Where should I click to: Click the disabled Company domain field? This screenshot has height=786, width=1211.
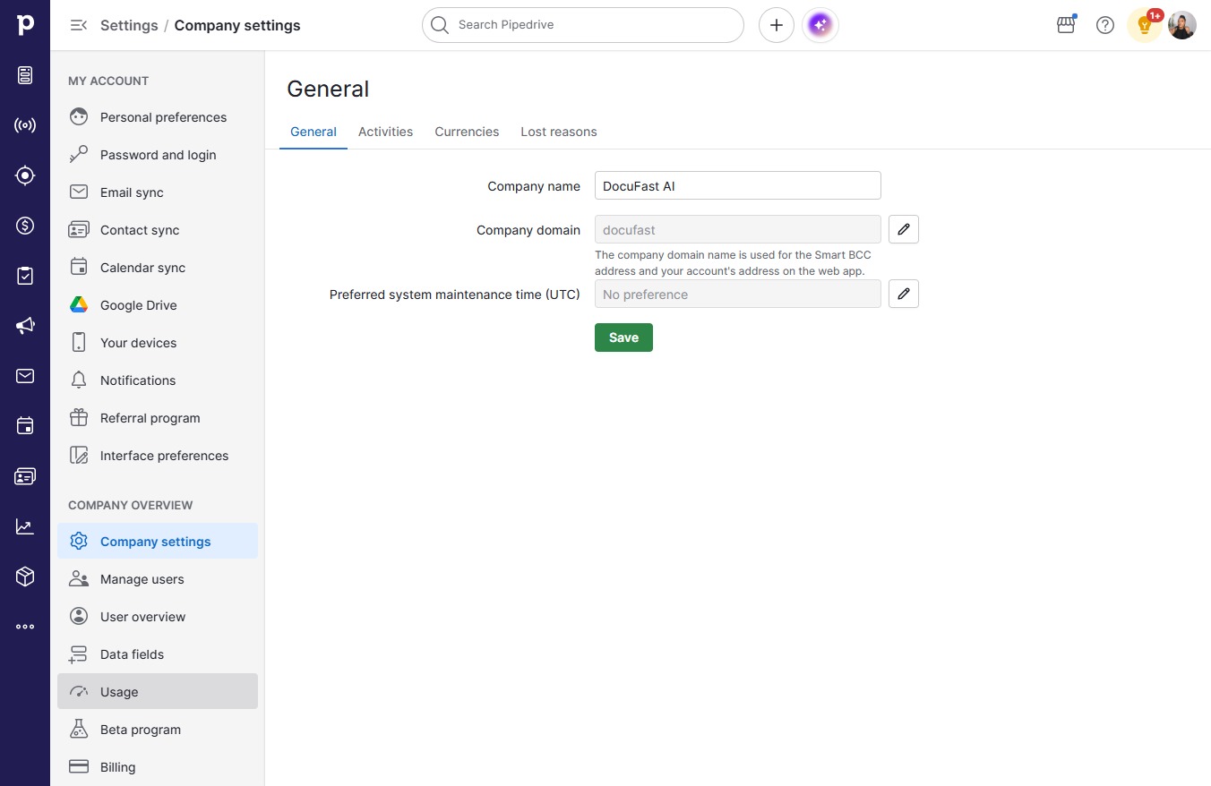738,229
